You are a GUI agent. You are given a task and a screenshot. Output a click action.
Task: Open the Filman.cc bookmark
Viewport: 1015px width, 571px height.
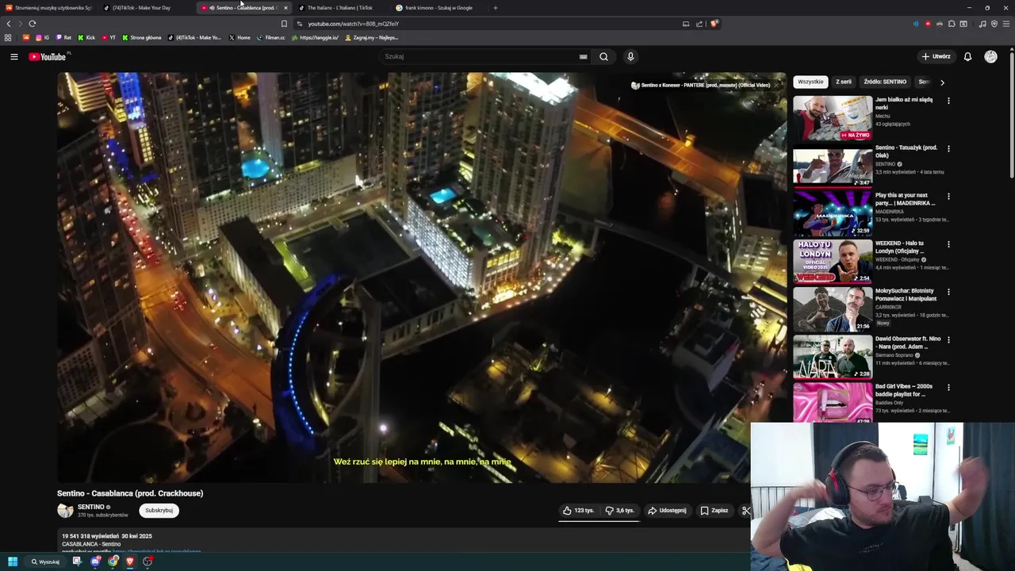(270, 37)
